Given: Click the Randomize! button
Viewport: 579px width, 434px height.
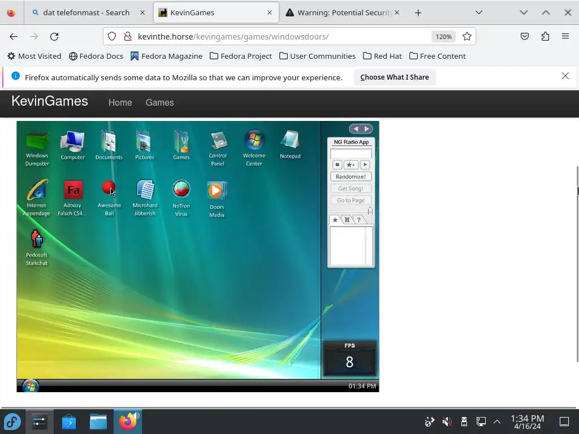Looking at the screenshot, I should (x=351, y=176).
